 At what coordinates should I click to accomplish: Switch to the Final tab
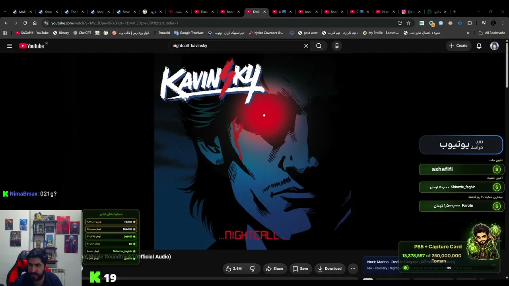pos(204,12)
